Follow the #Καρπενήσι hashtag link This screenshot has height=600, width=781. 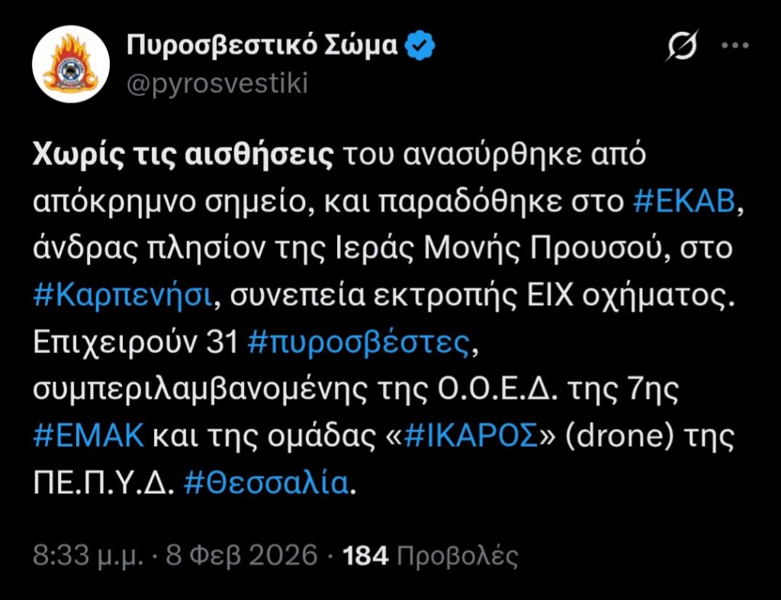(x=120, y=297)
